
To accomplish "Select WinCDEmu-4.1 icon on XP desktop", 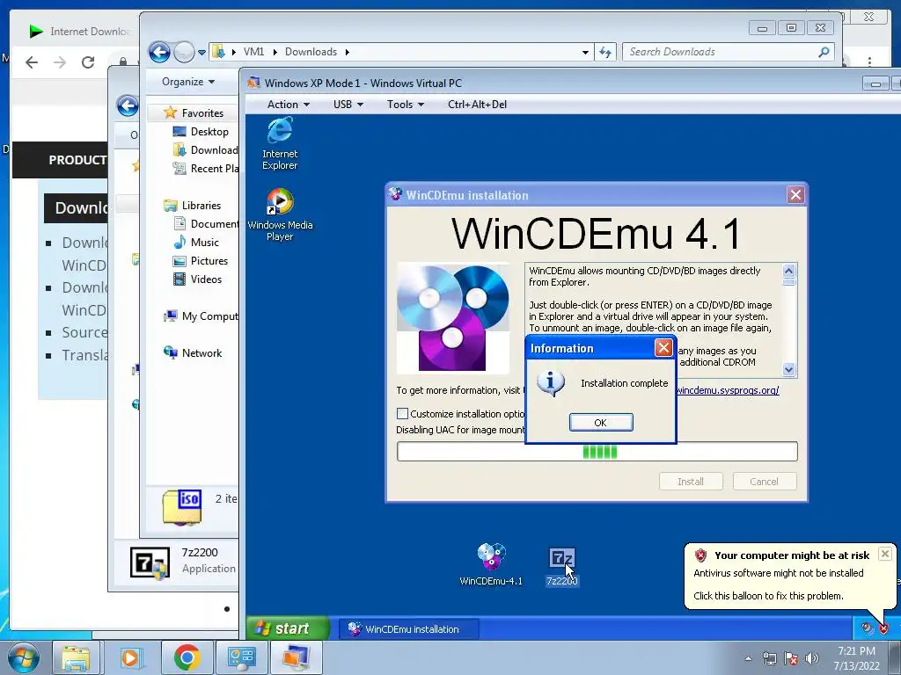I will coord(491,565).
